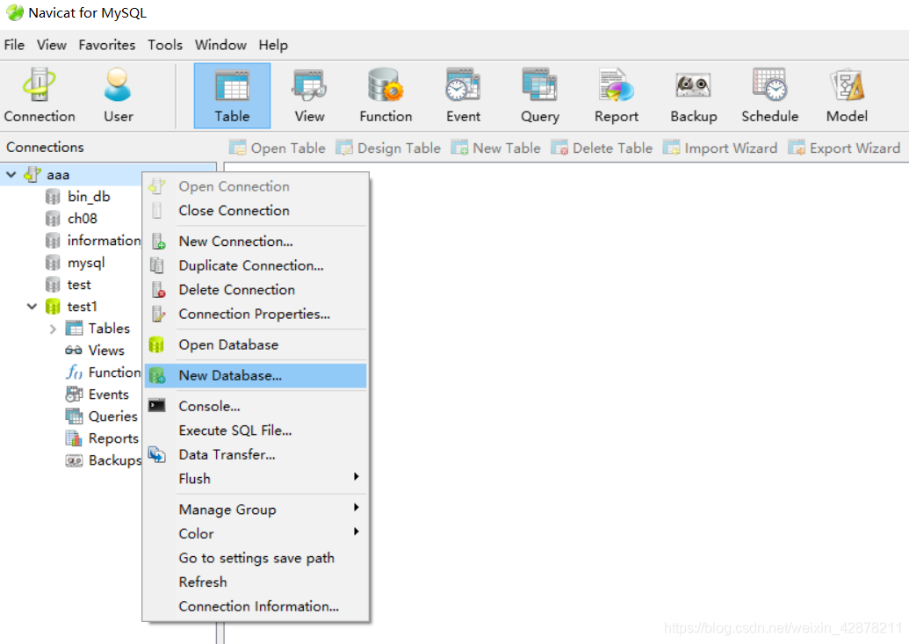909x644 pixels.
Task: Choose Close Connection from context menu
Action: coord(256,211)
